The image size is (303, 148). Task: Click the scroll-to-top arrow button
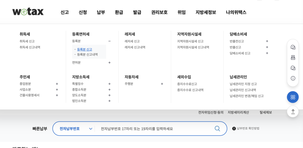293,112
